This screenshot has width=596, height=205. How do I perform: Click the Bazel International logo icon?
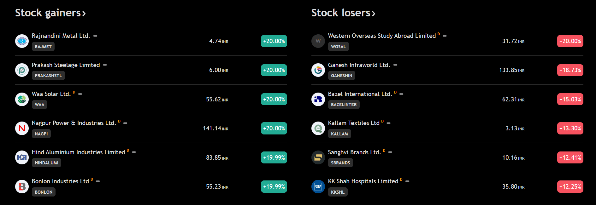pos(318,99)
